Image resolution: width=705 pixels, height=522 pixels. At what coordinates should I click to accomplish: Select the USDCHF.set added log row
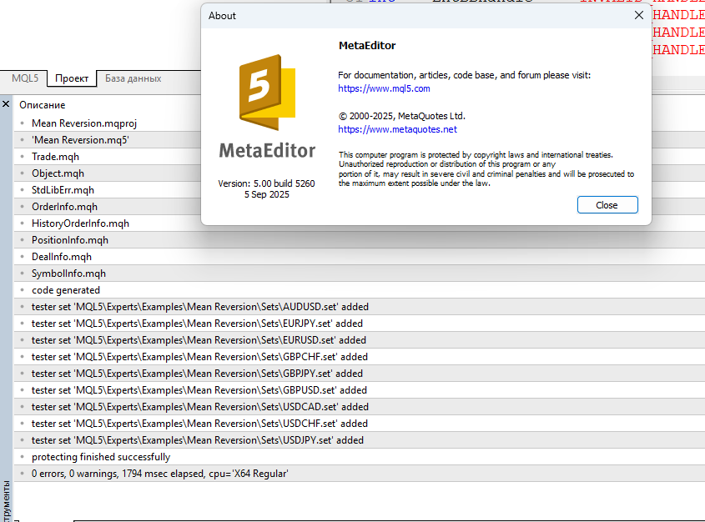360,423
